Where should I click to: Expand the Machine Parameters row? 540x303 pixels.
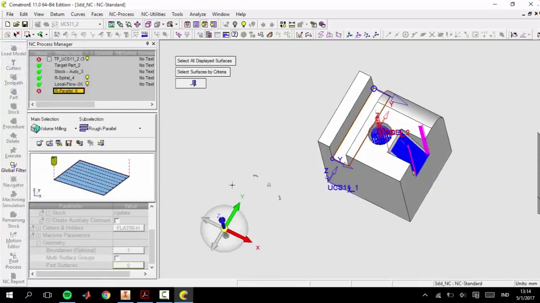39,236
